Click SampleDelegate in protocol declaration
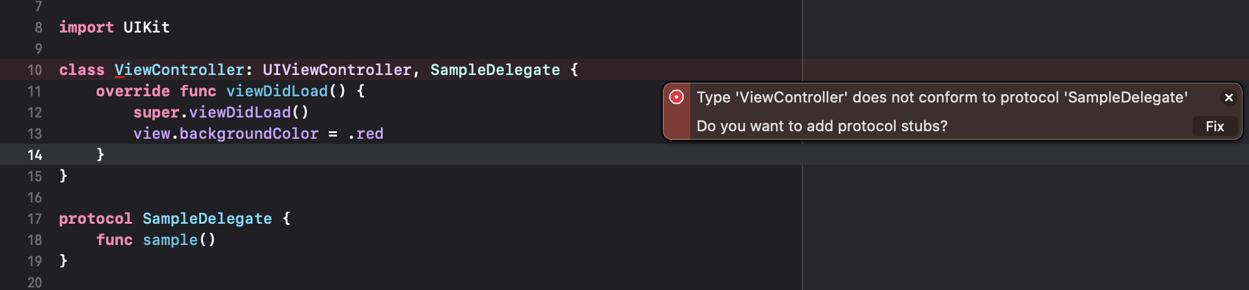The image size is (1249, 290). coord(207,219)
